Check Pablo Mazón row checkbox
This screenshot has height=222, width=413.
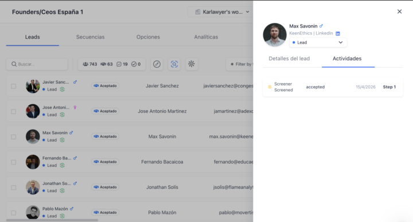[x=13, y=212]
